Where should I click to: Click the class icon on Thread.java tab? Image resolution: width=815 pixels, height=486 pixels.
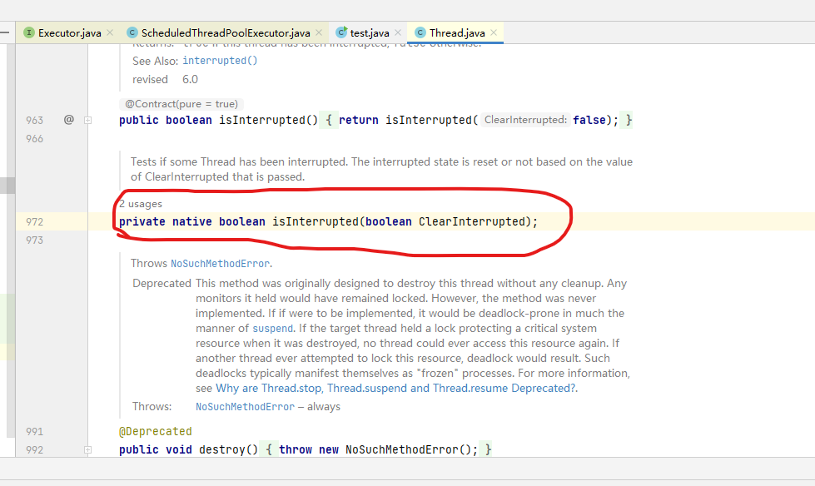[420, 32]
